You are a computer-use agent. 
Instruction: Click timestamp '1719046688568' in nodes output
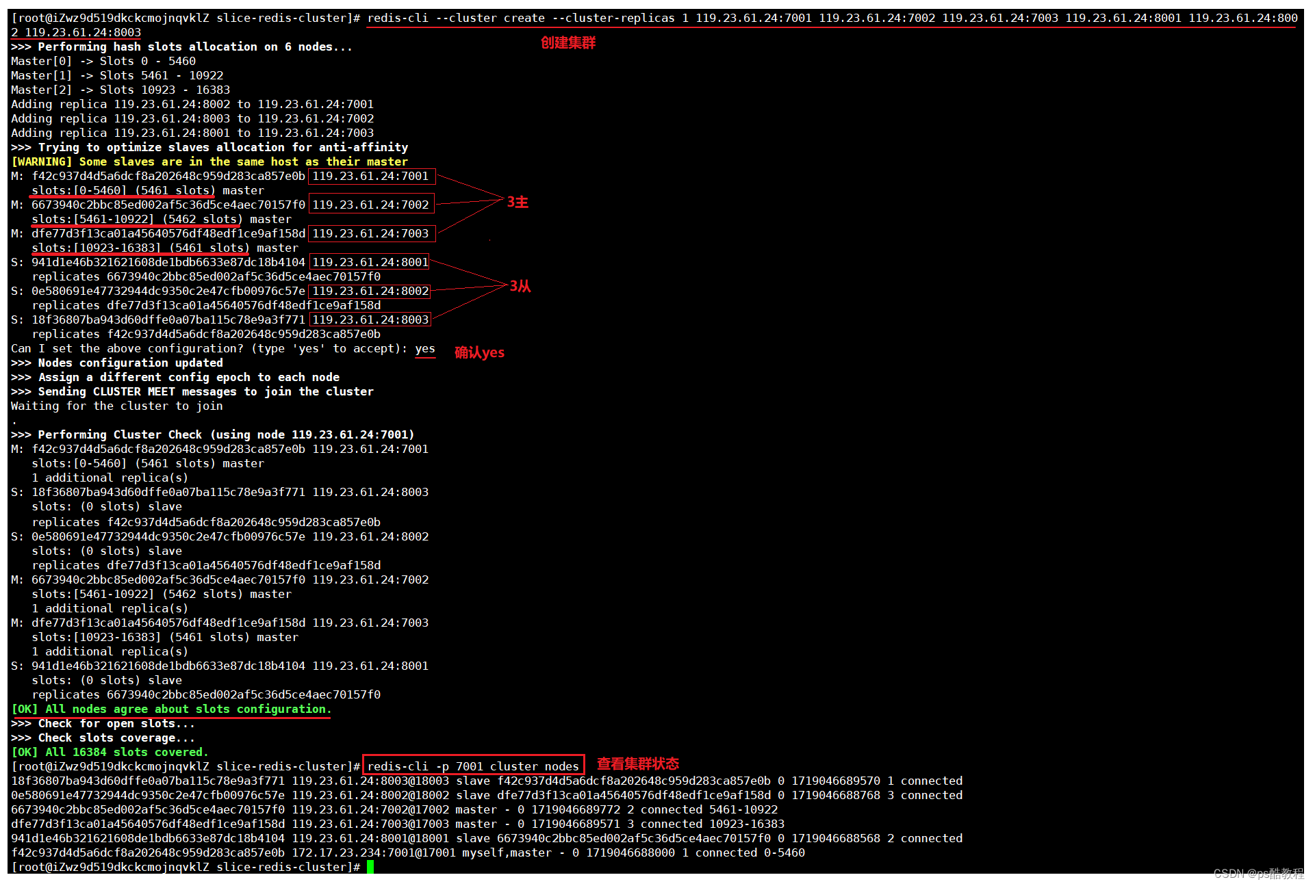click(x=836, y=838)
